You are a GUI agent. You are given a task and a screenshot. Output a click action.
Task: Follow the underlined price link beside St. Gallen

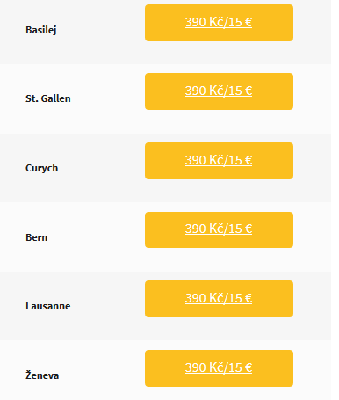click(x=219, y=91)
